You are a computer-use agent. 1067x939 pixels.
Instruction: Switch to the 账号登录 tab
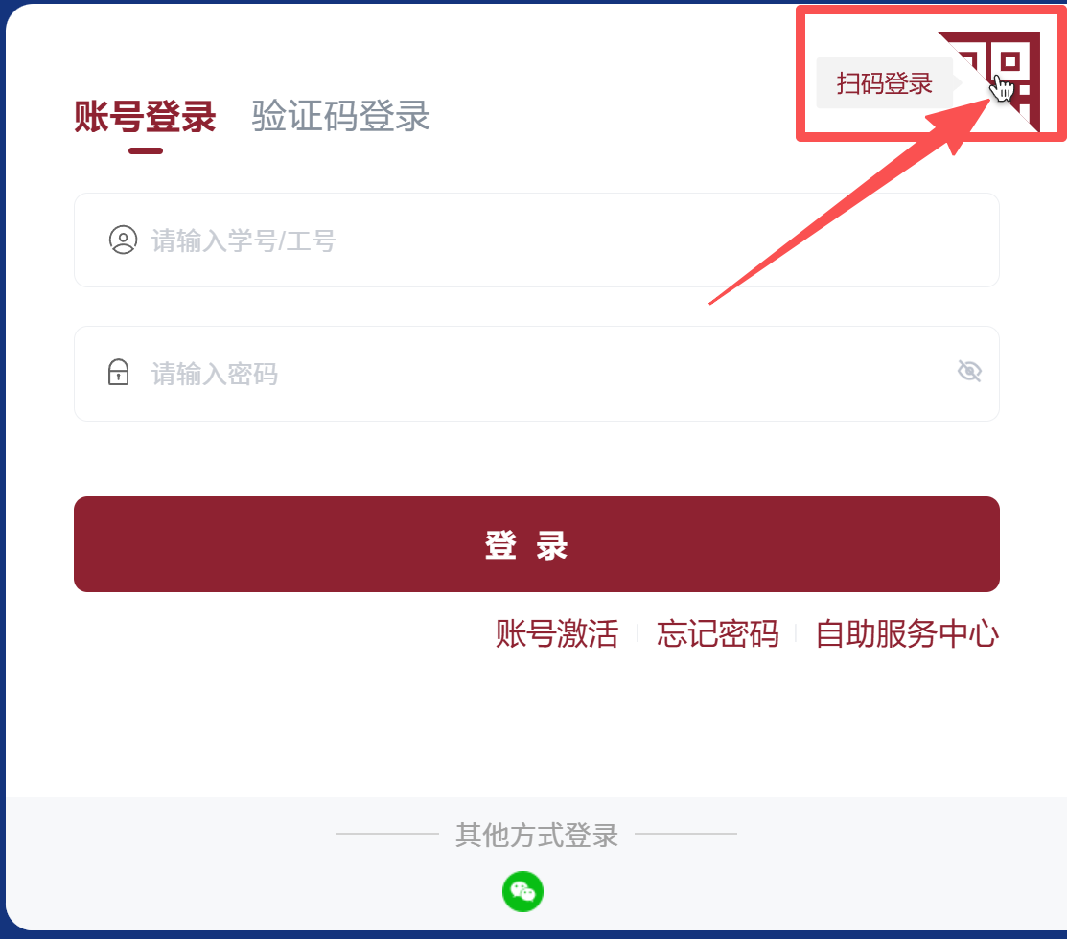(x=145, y=116)
